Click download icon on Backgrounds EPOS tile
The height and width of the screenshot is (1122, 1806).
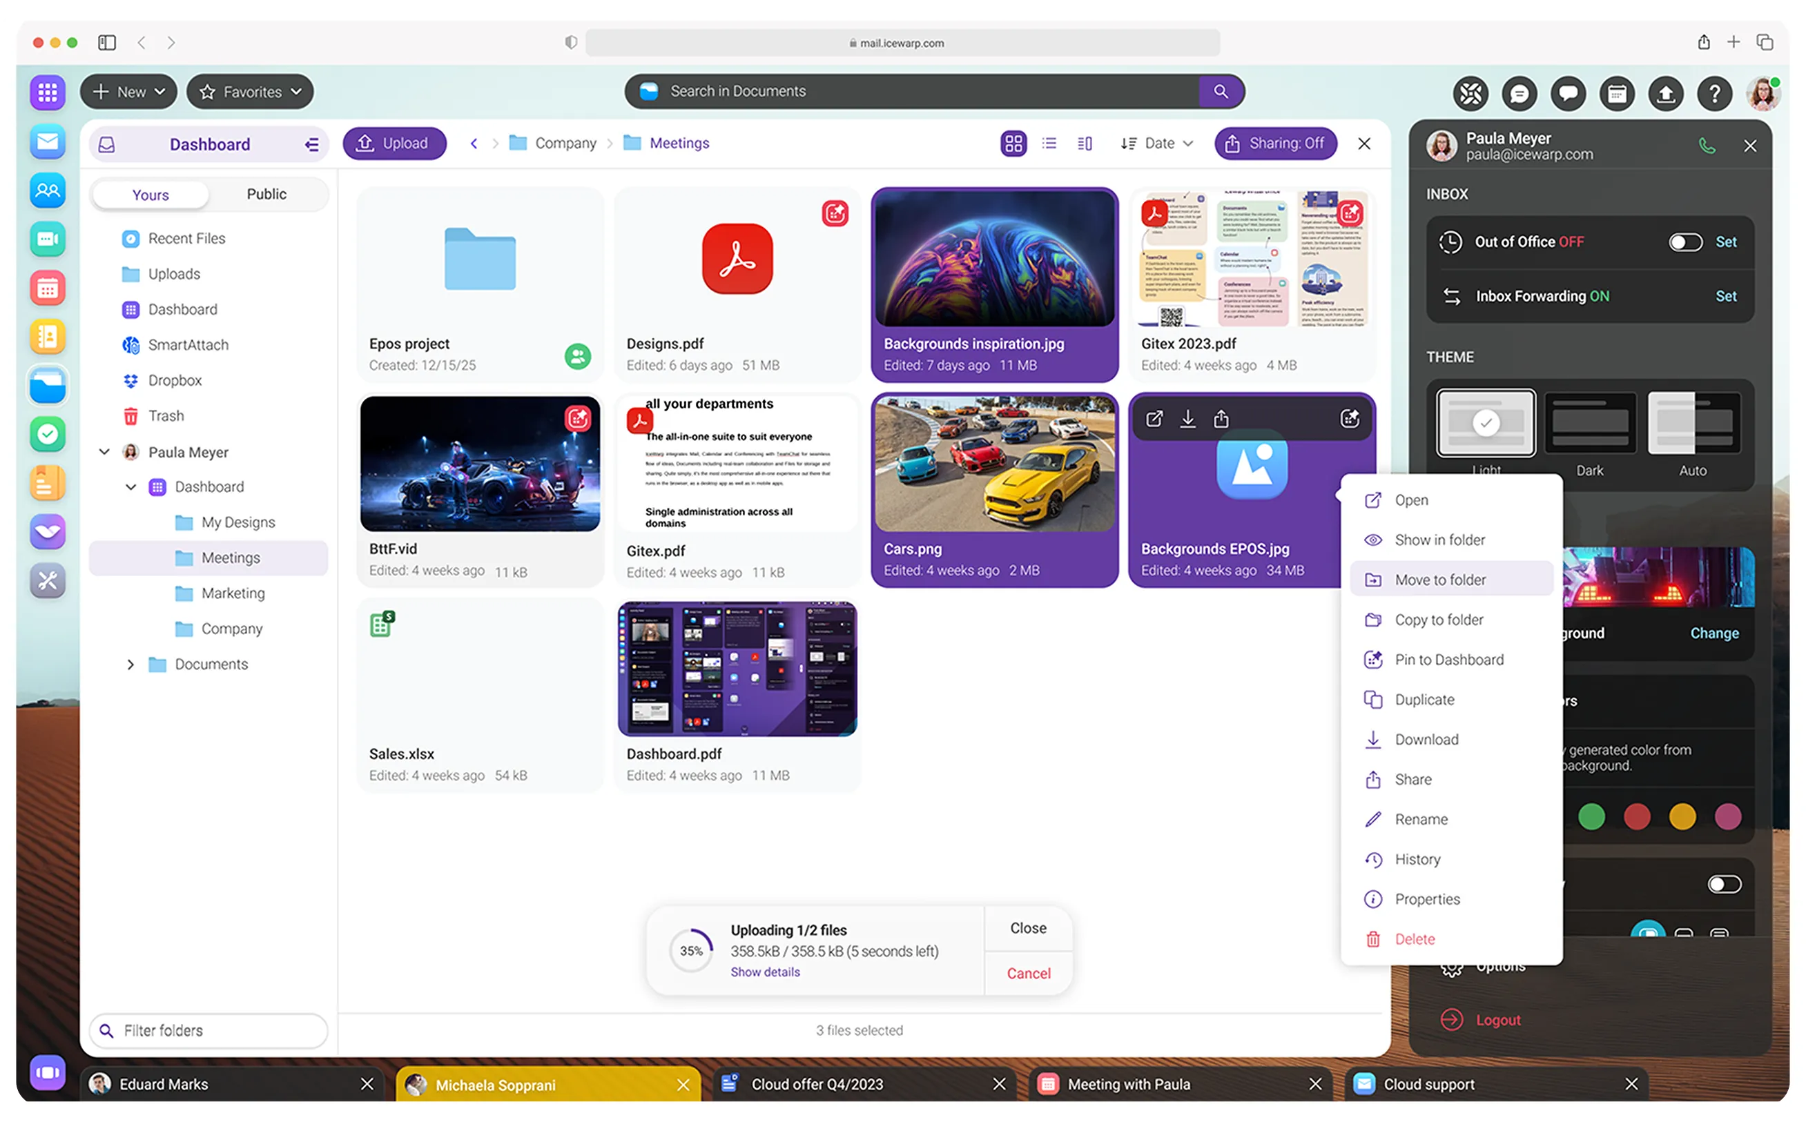[x=1187, y=420]
